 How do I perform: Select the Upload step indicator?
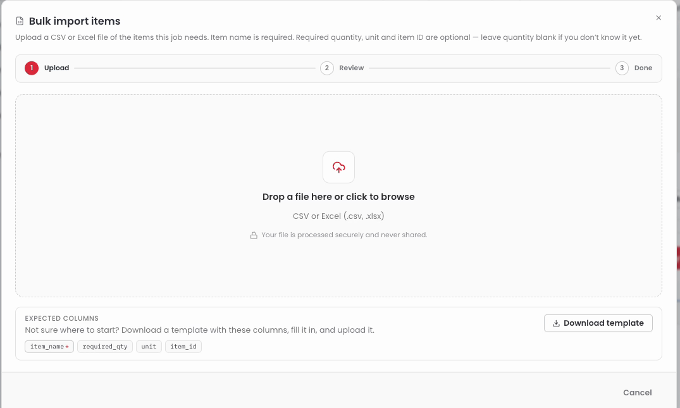(x=47, y=68)
